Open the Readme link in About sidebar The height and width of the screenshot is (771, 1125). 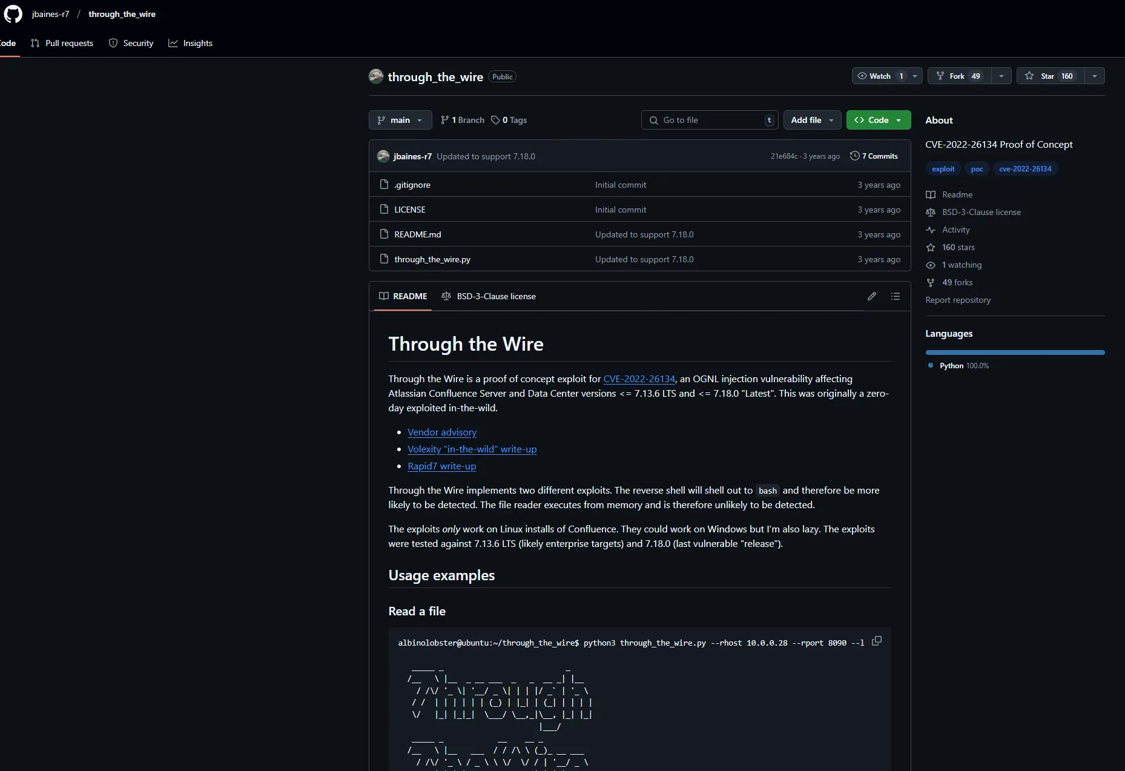point(949,194)
